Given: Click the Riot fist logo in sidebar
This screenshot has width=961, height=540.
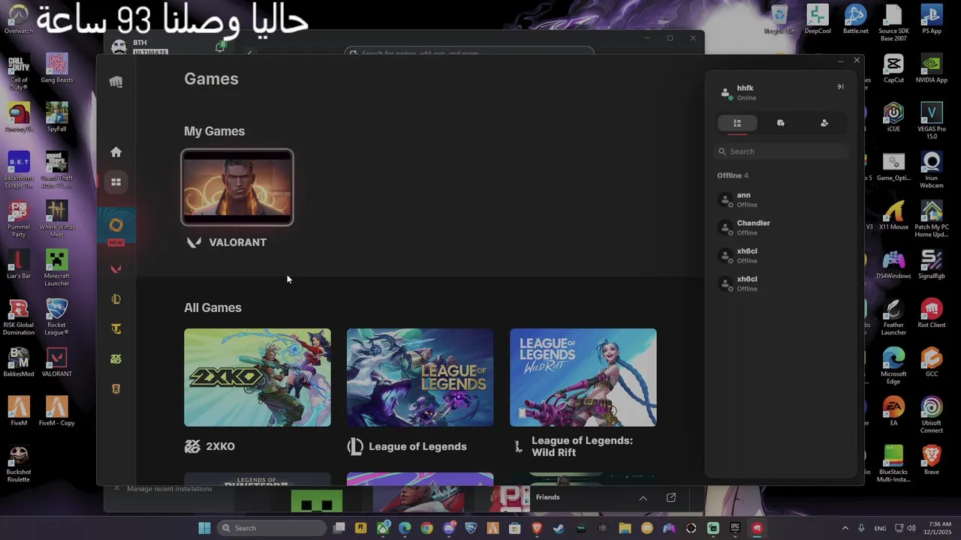Looking at the screenshot, I should click(116, 82).
